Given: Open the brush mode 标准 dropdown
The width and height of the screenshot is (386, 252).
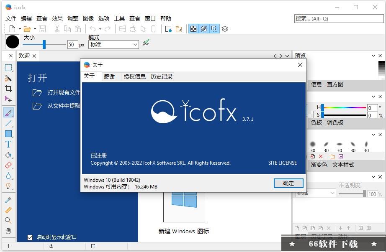Looking at the screenshot, I should coord(113,44).
